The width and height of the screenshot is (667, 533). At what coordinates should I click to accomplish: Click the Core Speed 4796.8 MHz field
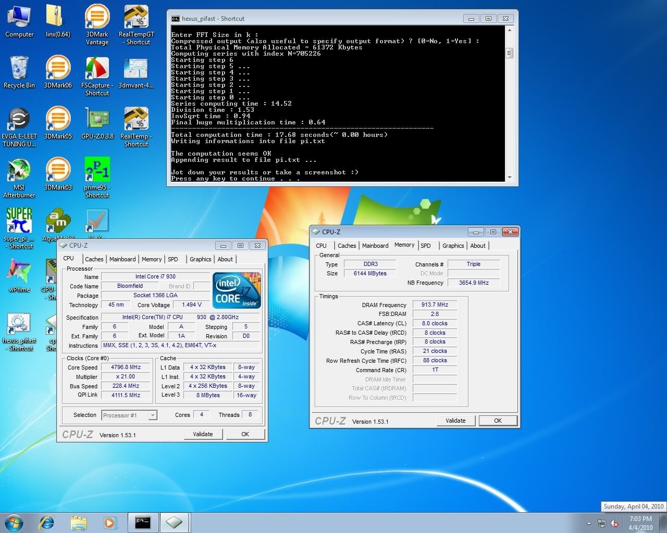[x=126, y=367]
